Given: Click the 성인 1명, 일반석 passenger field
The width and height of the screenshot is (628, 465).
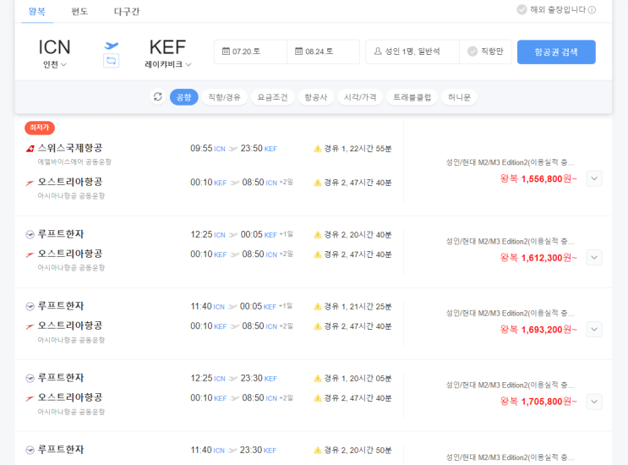Looking at the screenshot, I should coord(412,52).
